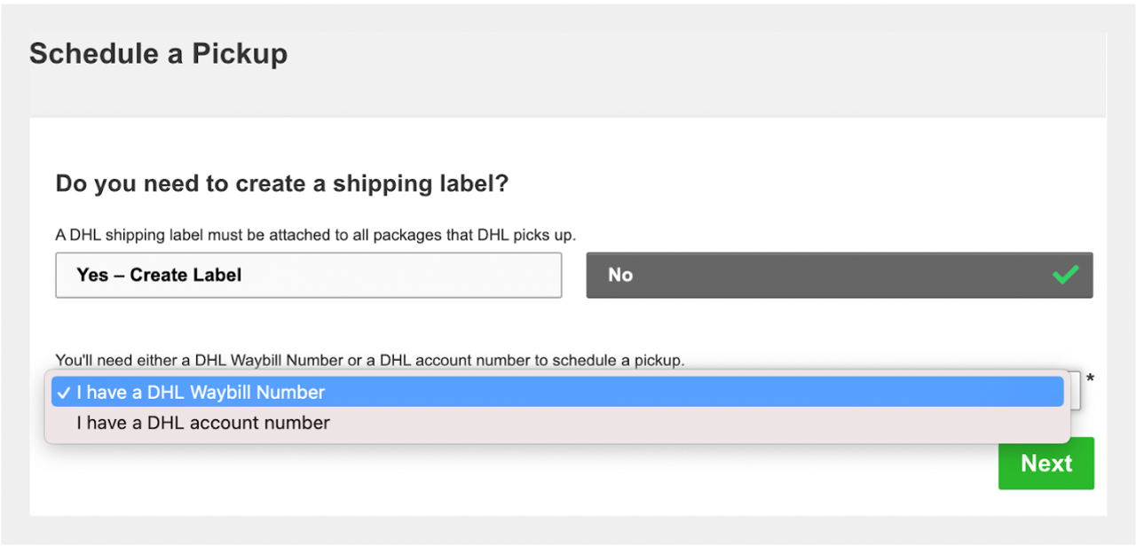
Task: Click the green checkmark on the No option
Action: [x=1066, y=275]
